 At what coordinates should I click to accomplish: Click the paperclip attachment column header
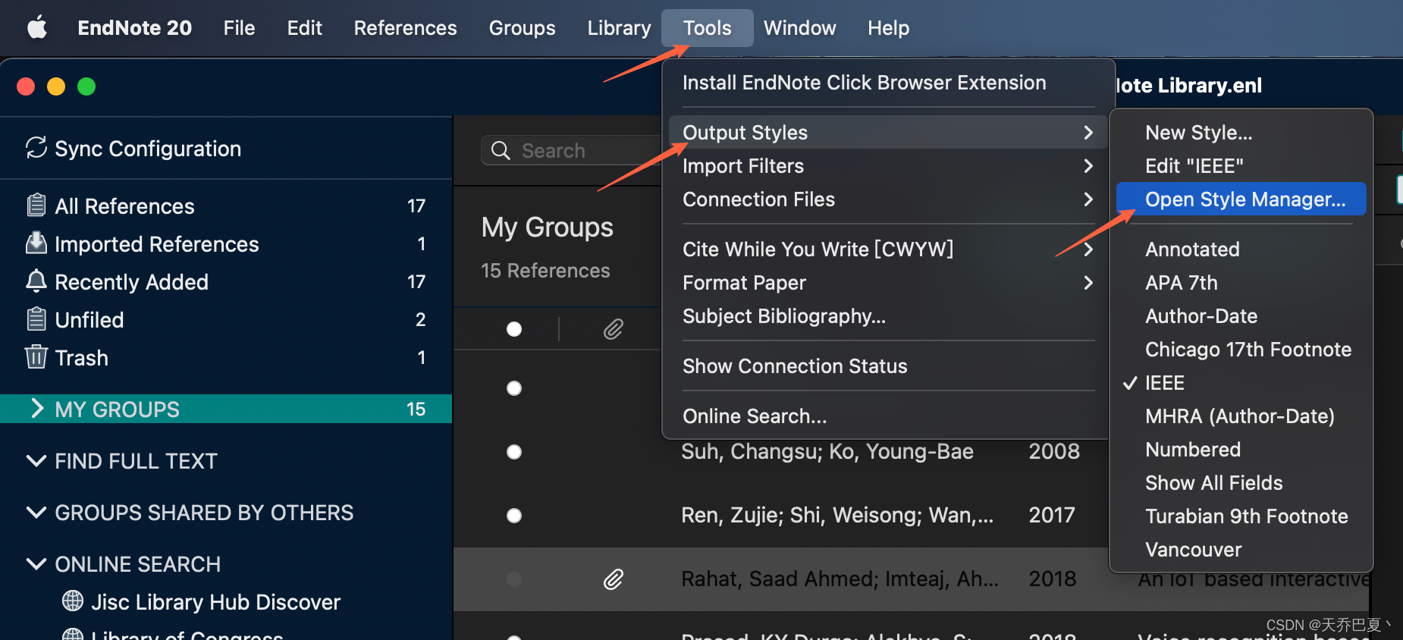point(614,329)
